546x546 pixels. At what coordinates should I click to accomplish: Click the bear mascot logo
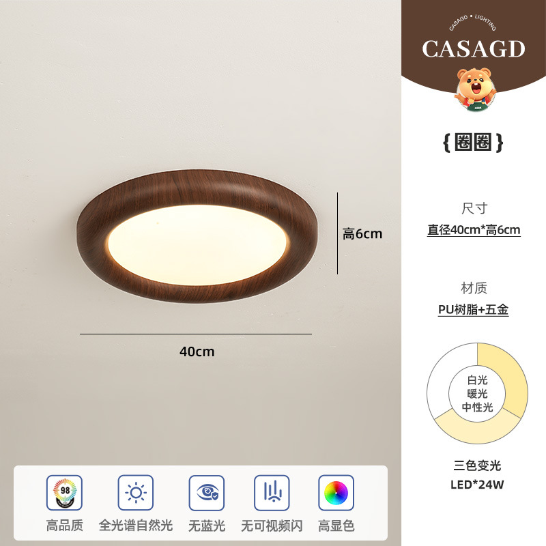tap(475, 89)
